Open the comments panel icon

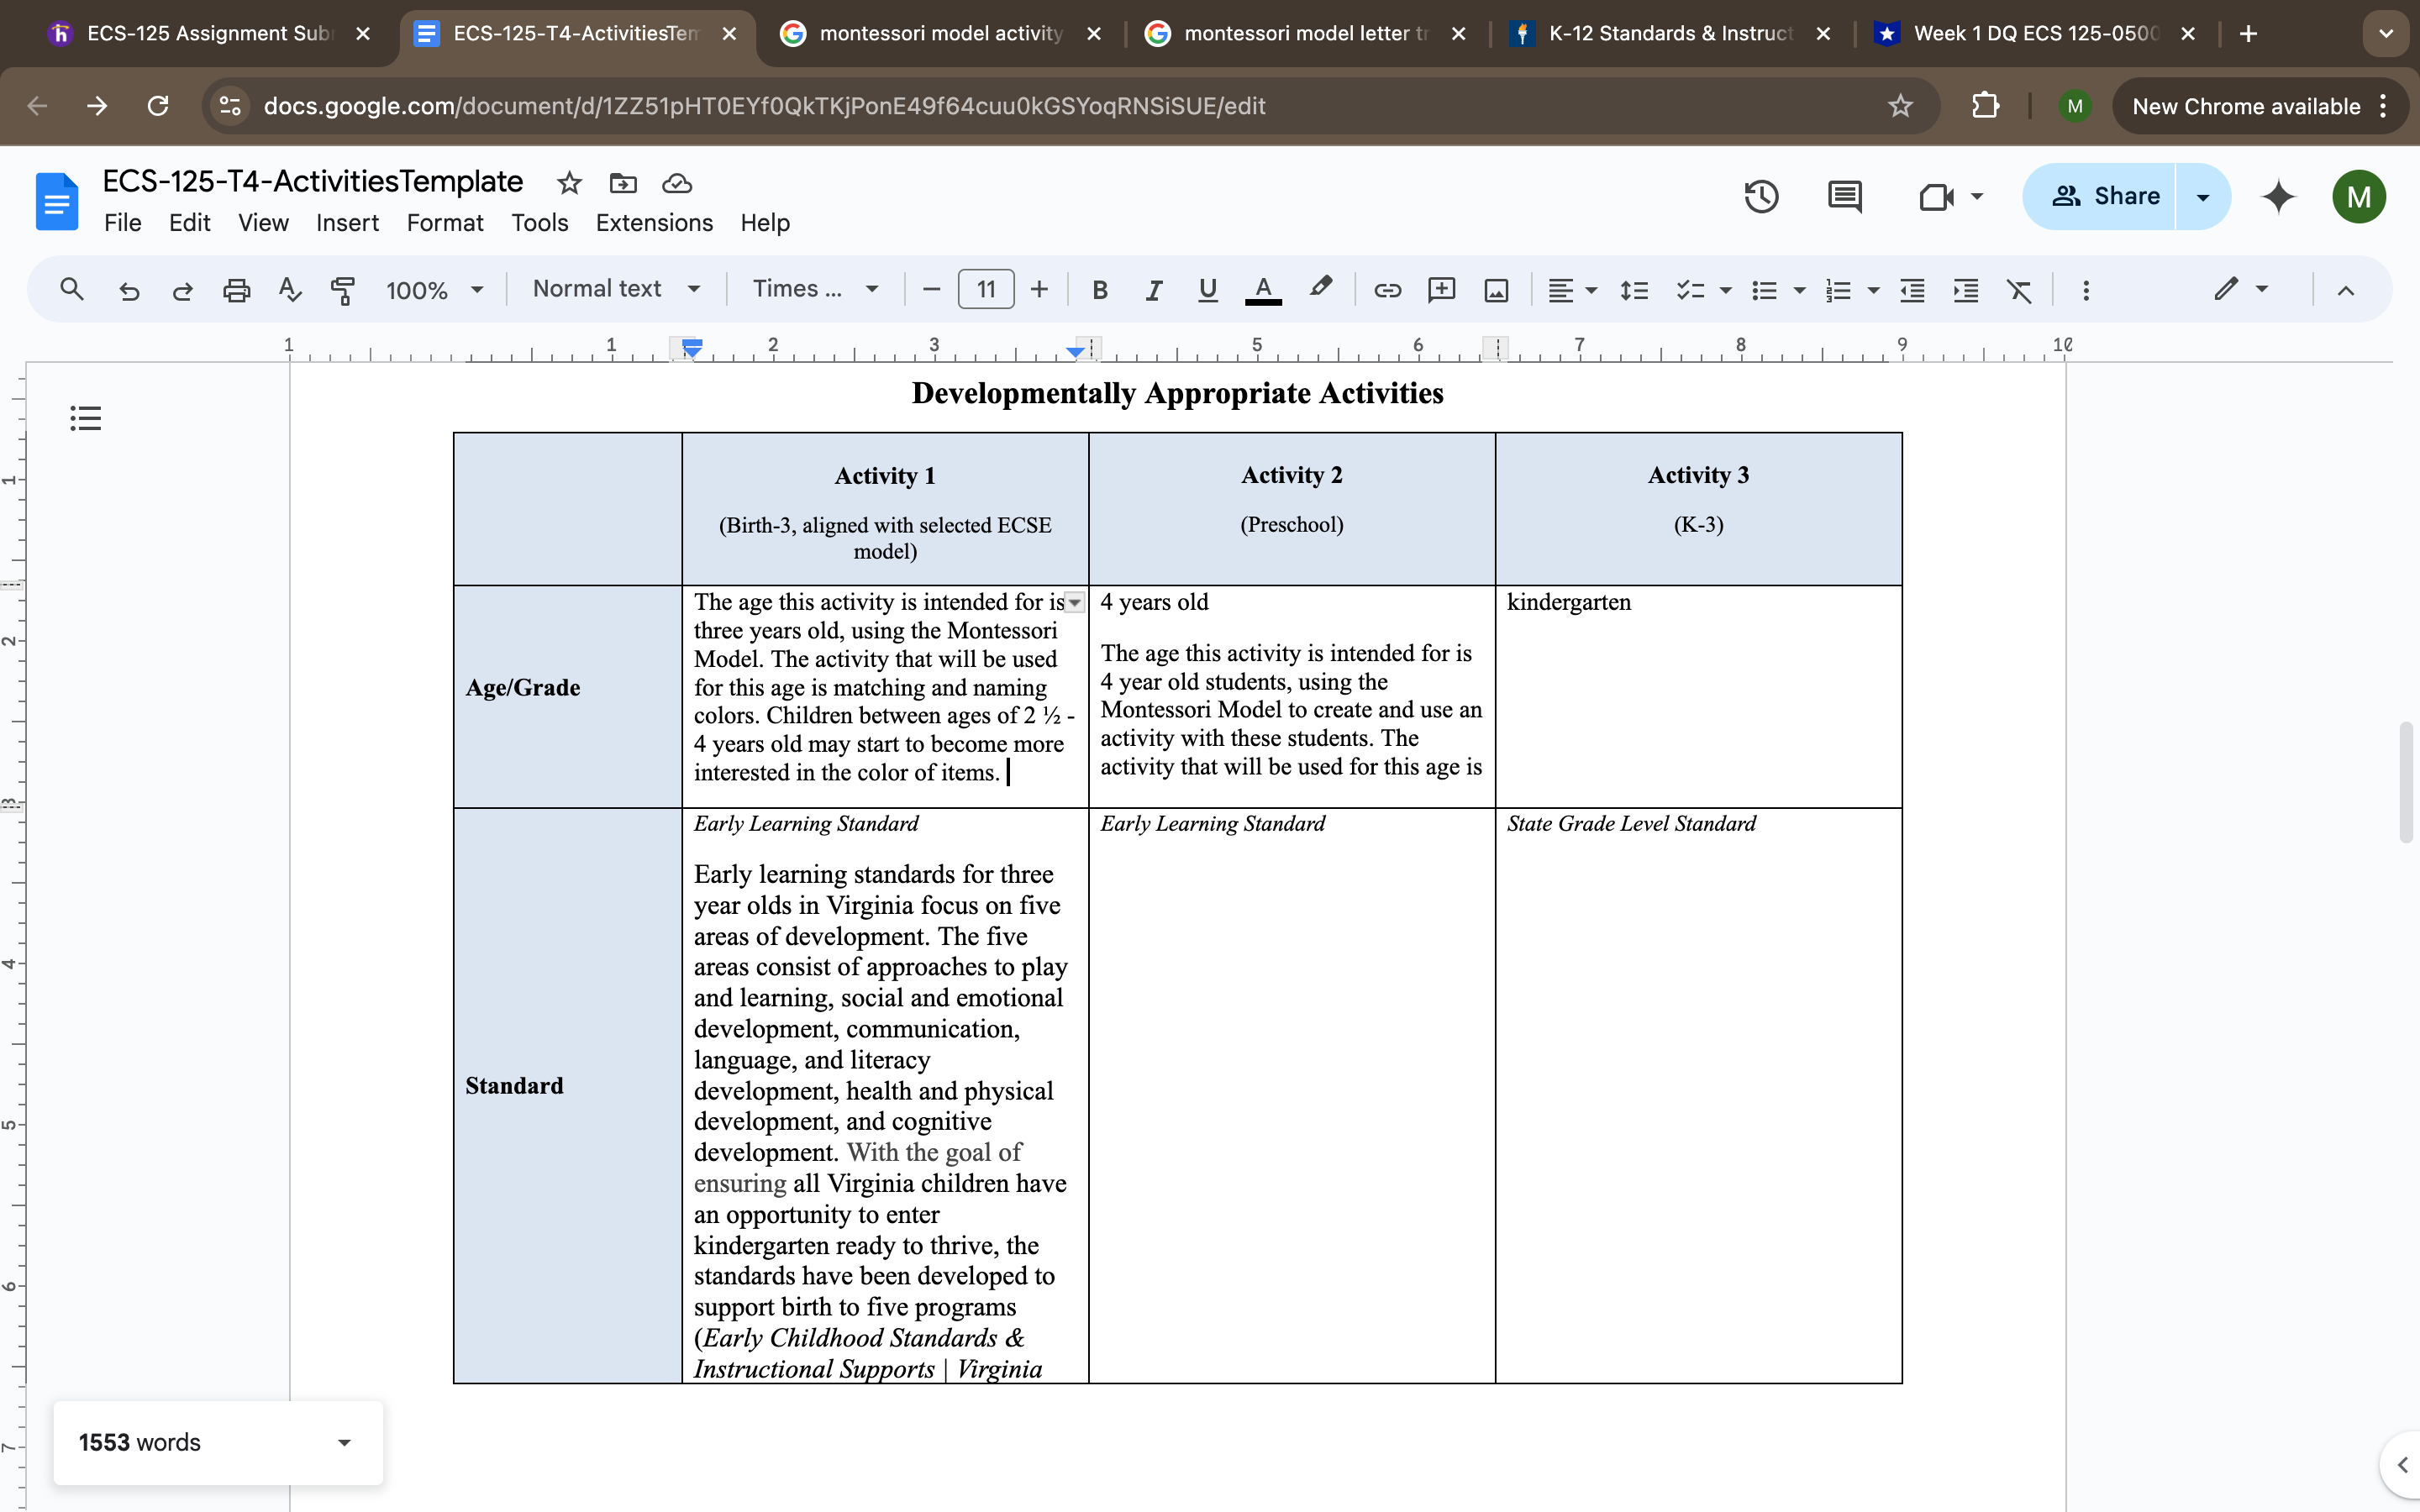pyautogui.click(x=1844, y=196)
